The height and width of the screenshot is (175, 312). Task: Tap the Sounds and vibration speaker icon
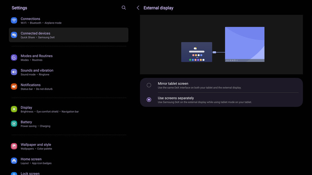coord(14,72)
